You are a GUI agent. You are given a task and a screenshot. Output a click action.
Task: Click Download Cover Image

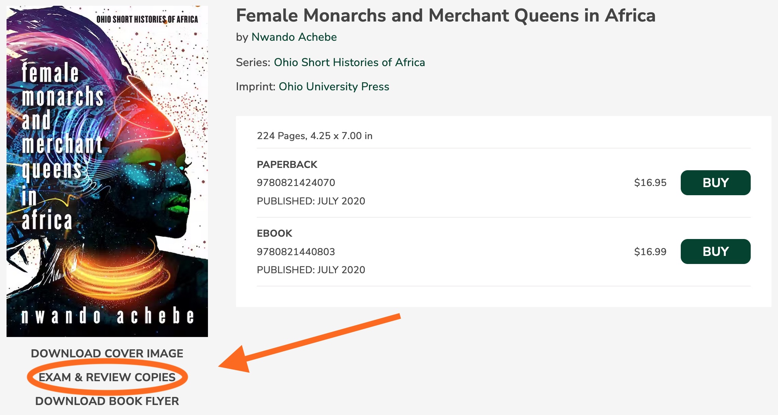107,354
